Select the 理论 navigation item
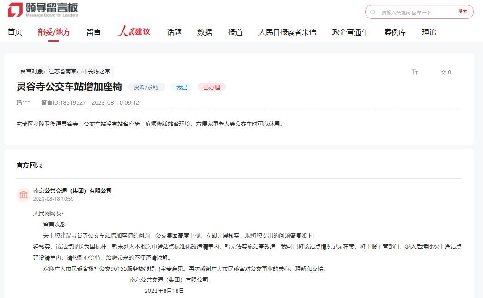The image size is (483, 298). pos(428,32)
